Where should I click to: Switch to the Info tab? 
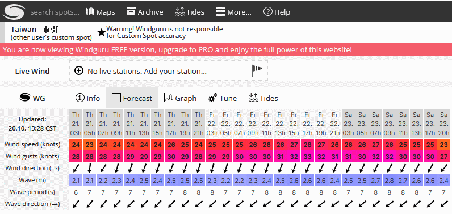87,98
